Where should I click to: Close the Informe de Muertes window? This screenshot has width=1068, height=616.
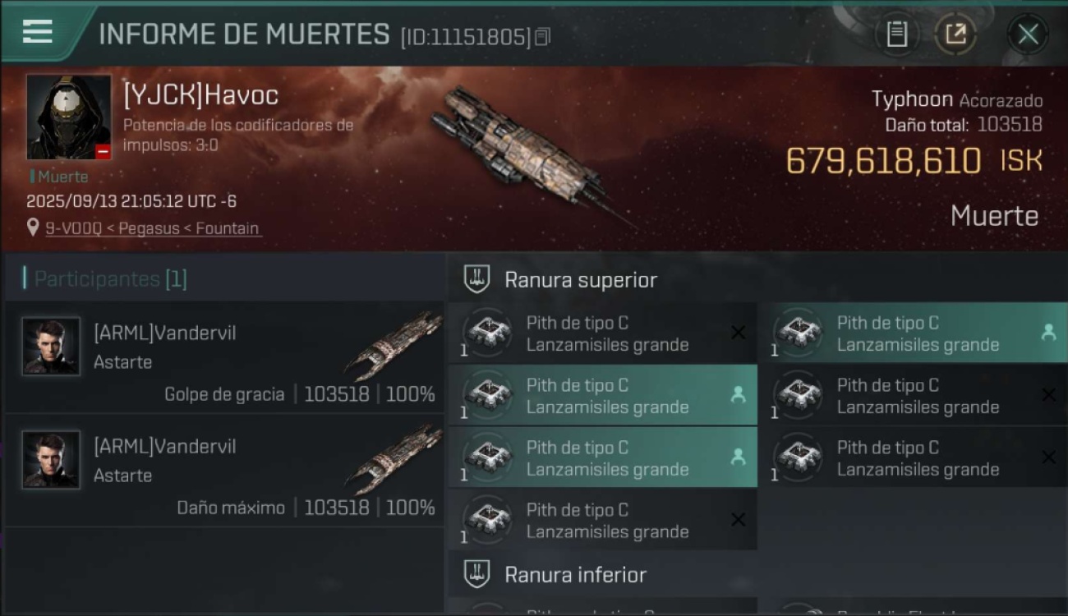pyautogui.click(x=1028, y=34)
